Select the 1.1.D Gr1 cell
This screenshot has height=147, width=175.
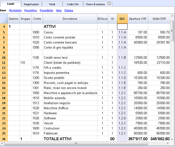tap(122, 78)
